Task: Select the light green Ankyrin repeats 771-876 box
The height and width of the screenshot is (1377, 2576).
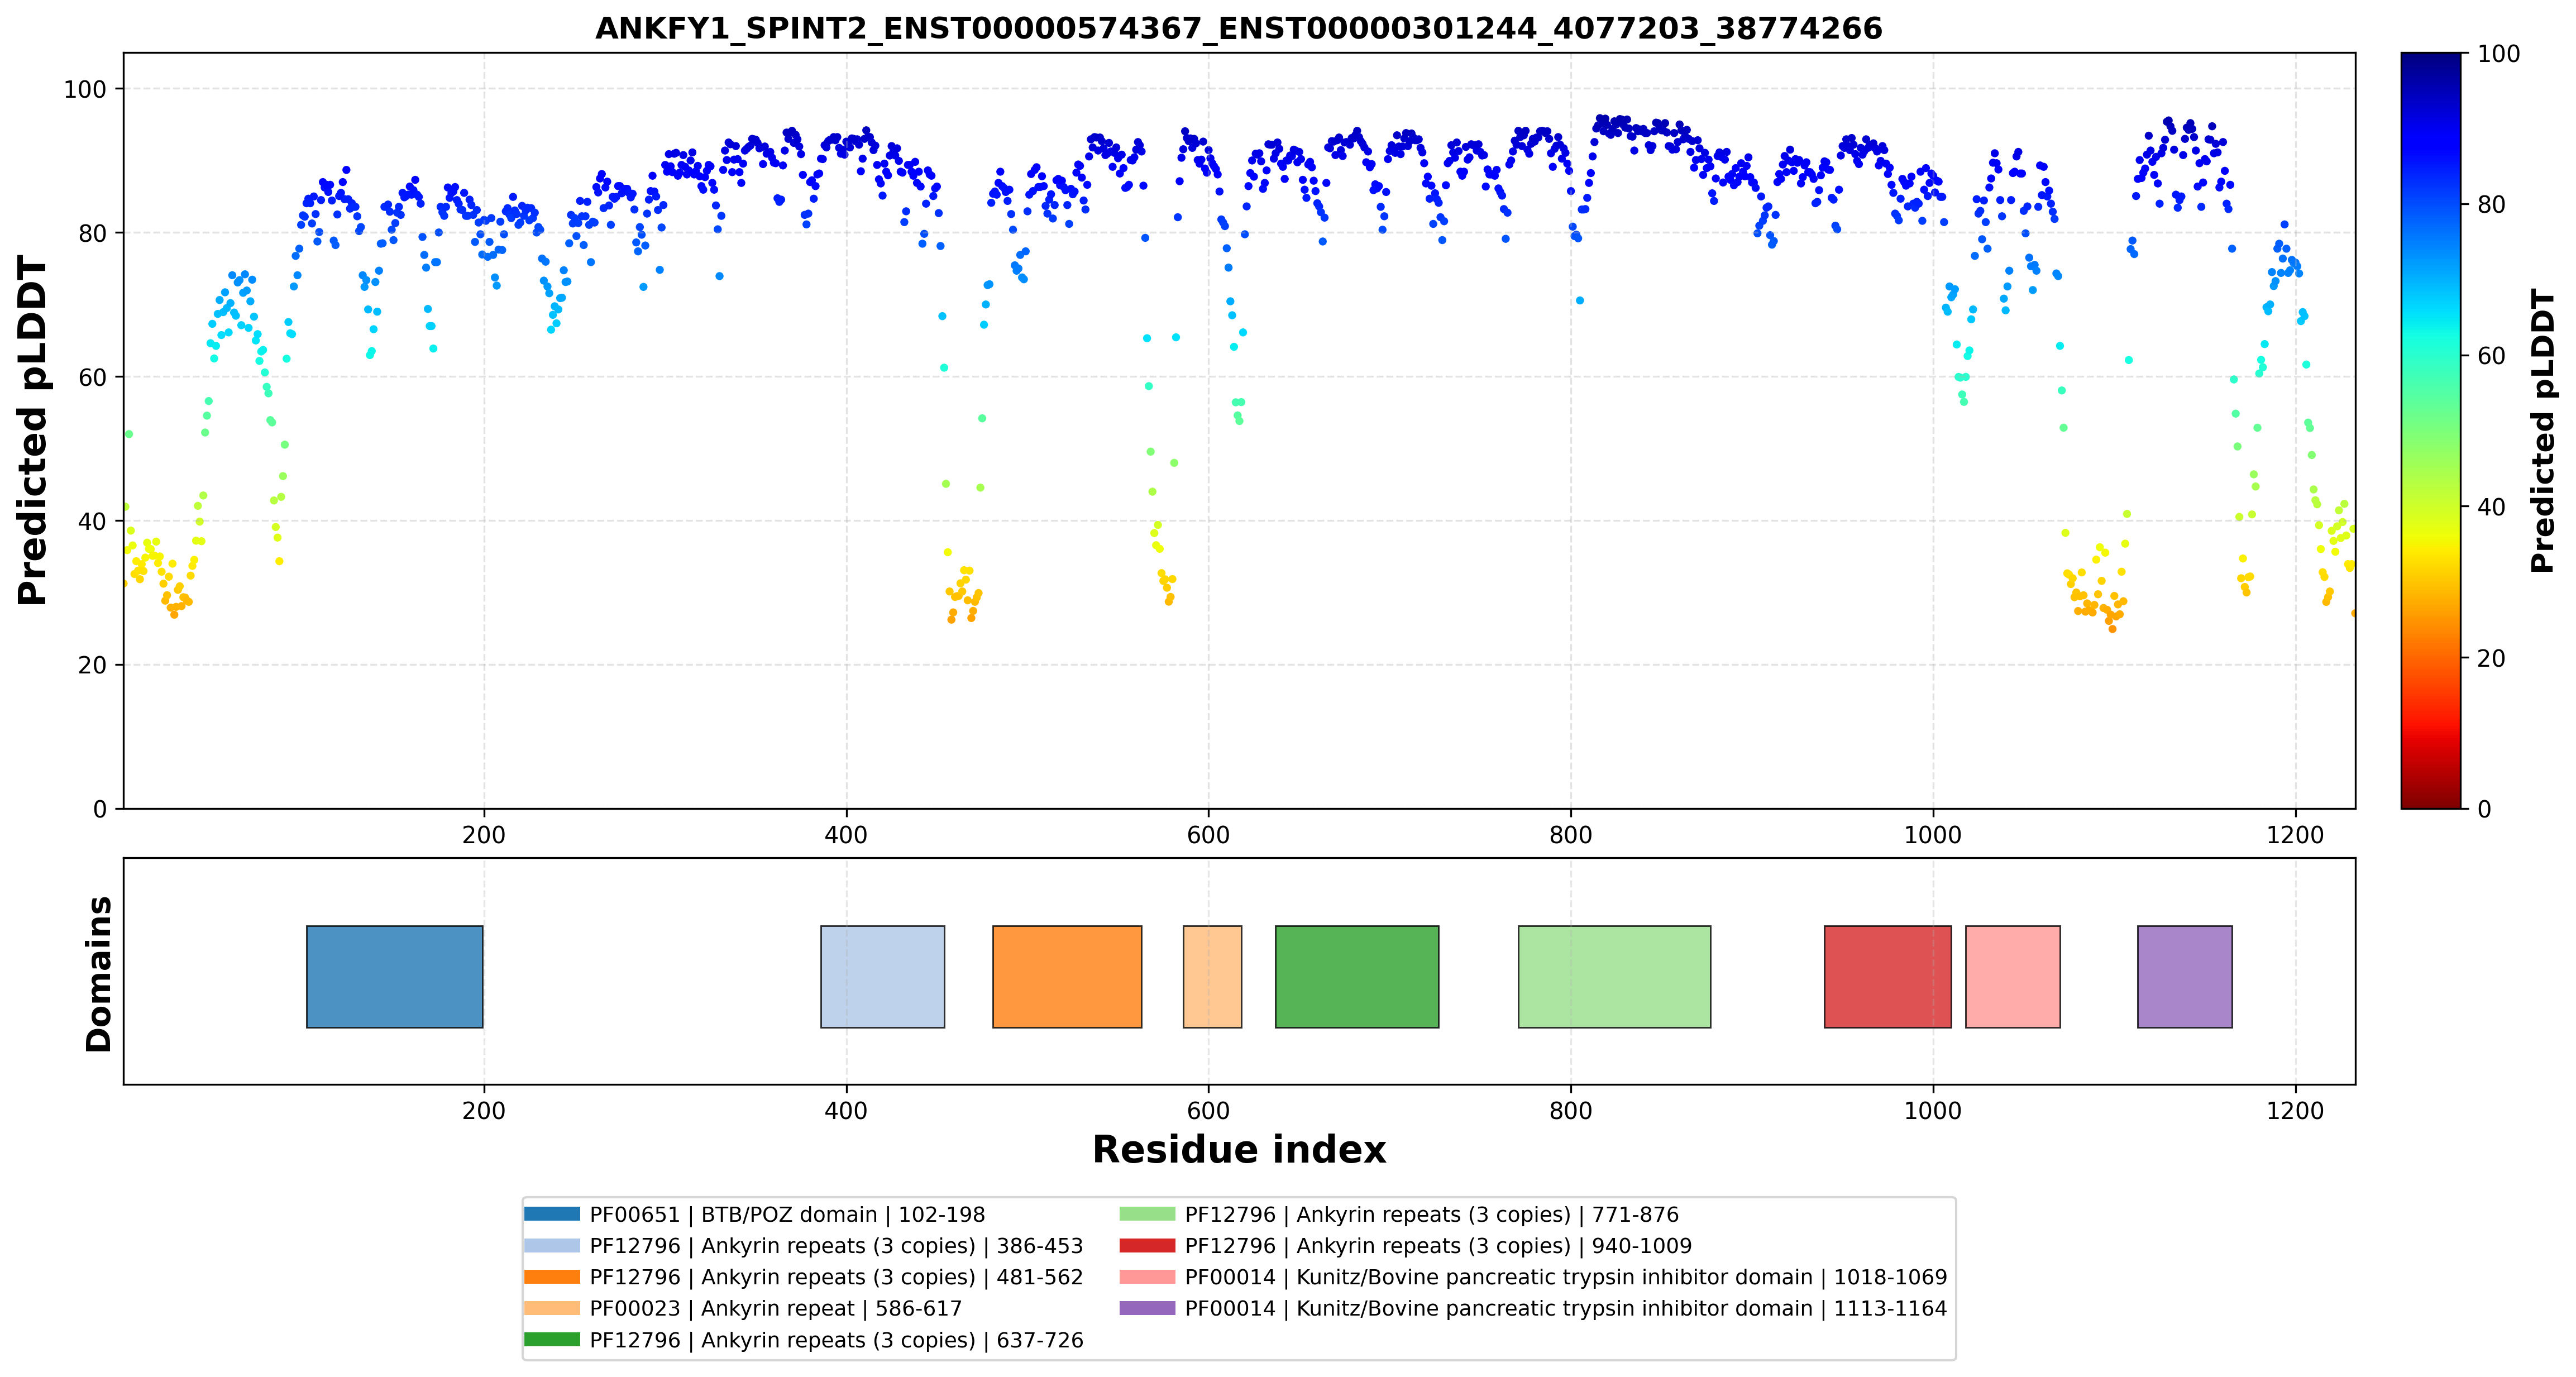Action: tap(1614, 976)
